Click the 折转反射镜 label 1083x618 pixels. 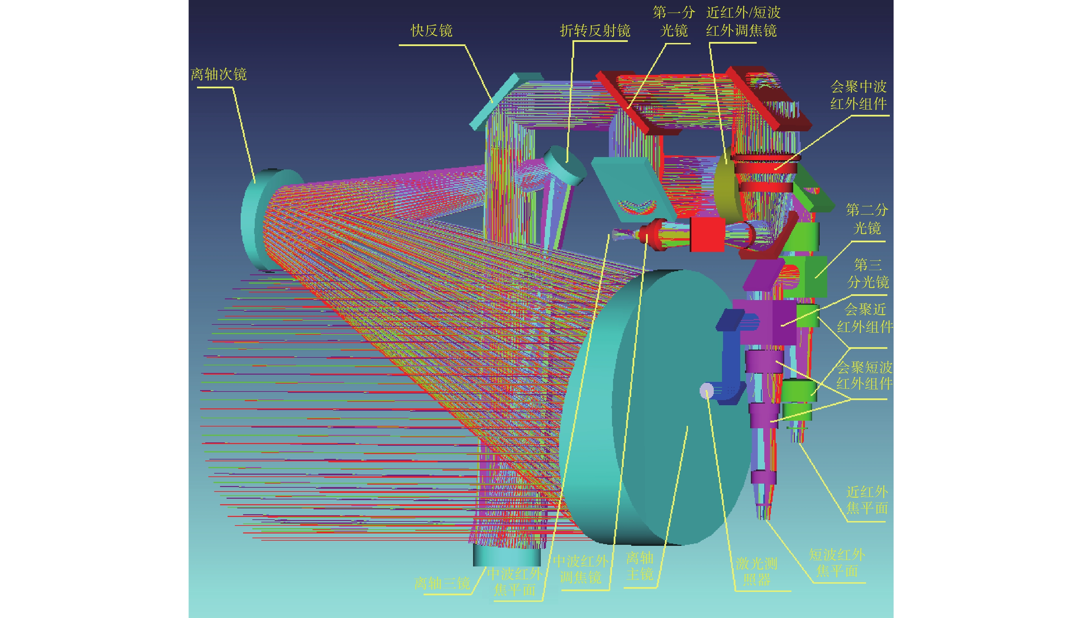click(x=595, y=31)
